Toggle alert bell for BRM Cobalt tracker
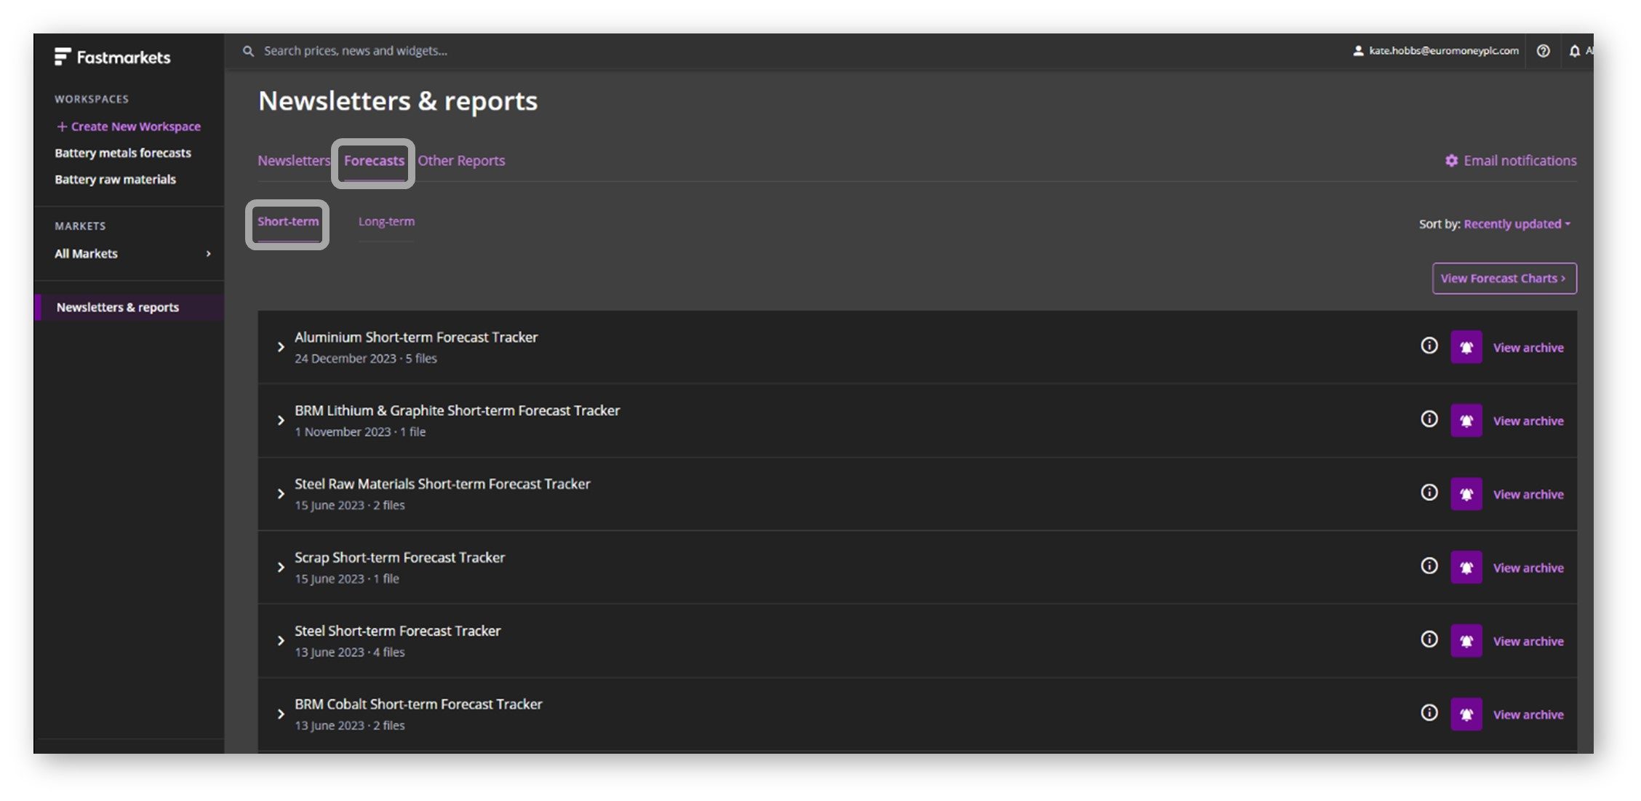1641x801 pixels. 1466,714
